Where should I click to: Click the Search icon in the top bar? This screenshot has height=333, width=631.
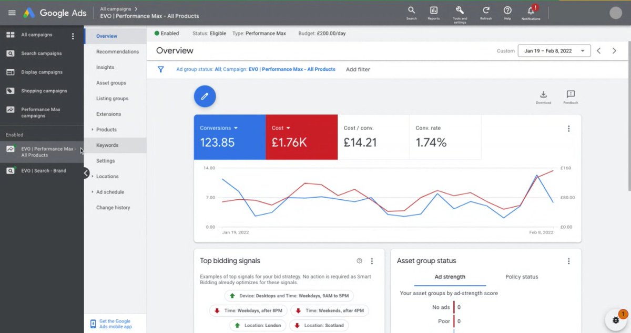click(411, 10)
